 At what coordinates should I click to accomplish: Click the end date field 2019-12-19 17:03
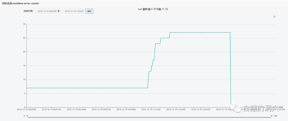point(73,11)
